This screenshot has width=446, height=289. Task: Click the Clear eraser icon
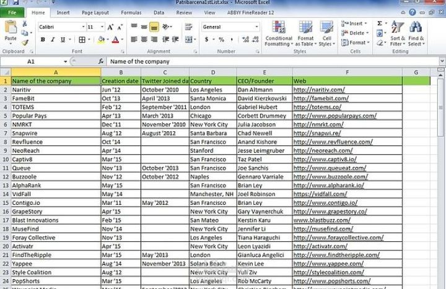click(x=380, y=43)
